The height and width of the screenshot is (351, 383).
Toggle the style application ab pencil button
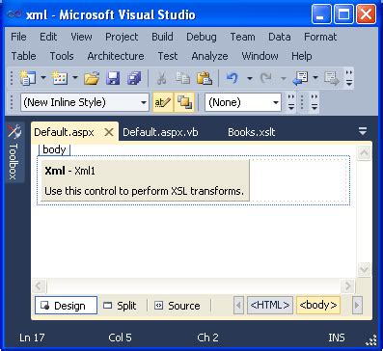point(163,102)
